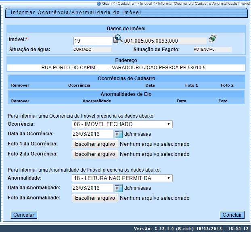Expand the Ocorrência dropdown
Viewport: 251px width, 232px height.
122,124
